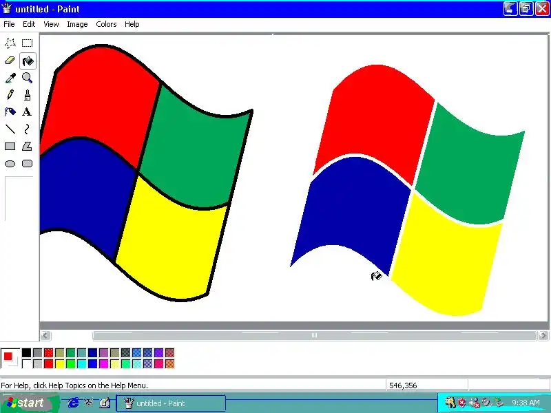Close the Paint window

(x=542, y=9)
